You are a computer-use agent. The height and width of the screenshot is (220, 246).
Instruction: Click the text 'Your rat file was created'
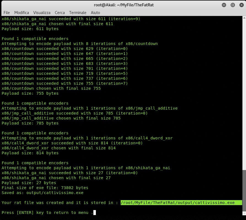pyautogui.click(x=33, y=203)
